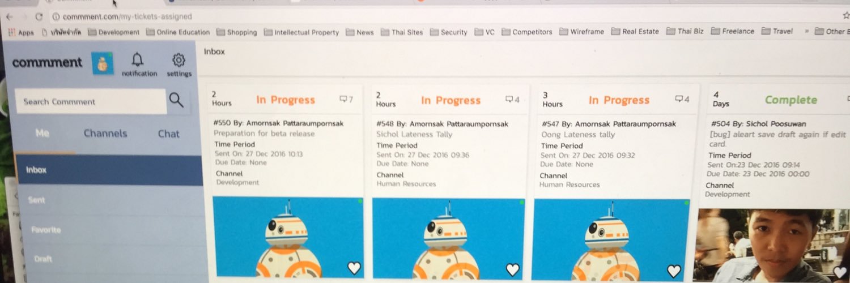
Task: Open the Shopping bookmarks folder
Action: point(236,32)
